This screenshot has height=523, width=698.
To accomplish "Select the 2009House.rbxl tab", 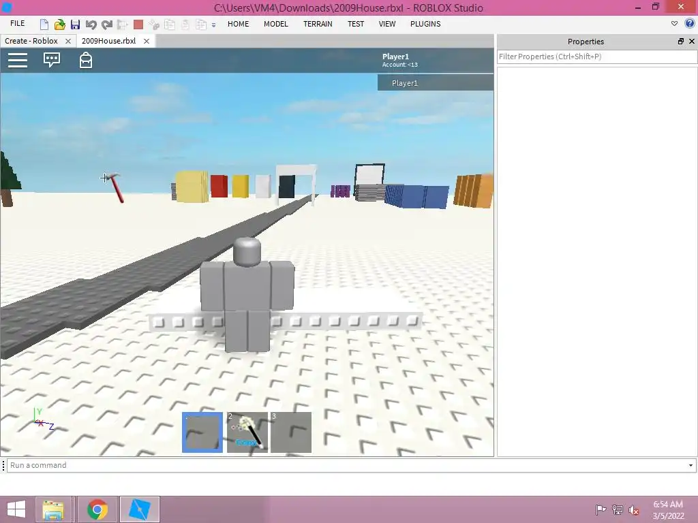I will (108, 41).
